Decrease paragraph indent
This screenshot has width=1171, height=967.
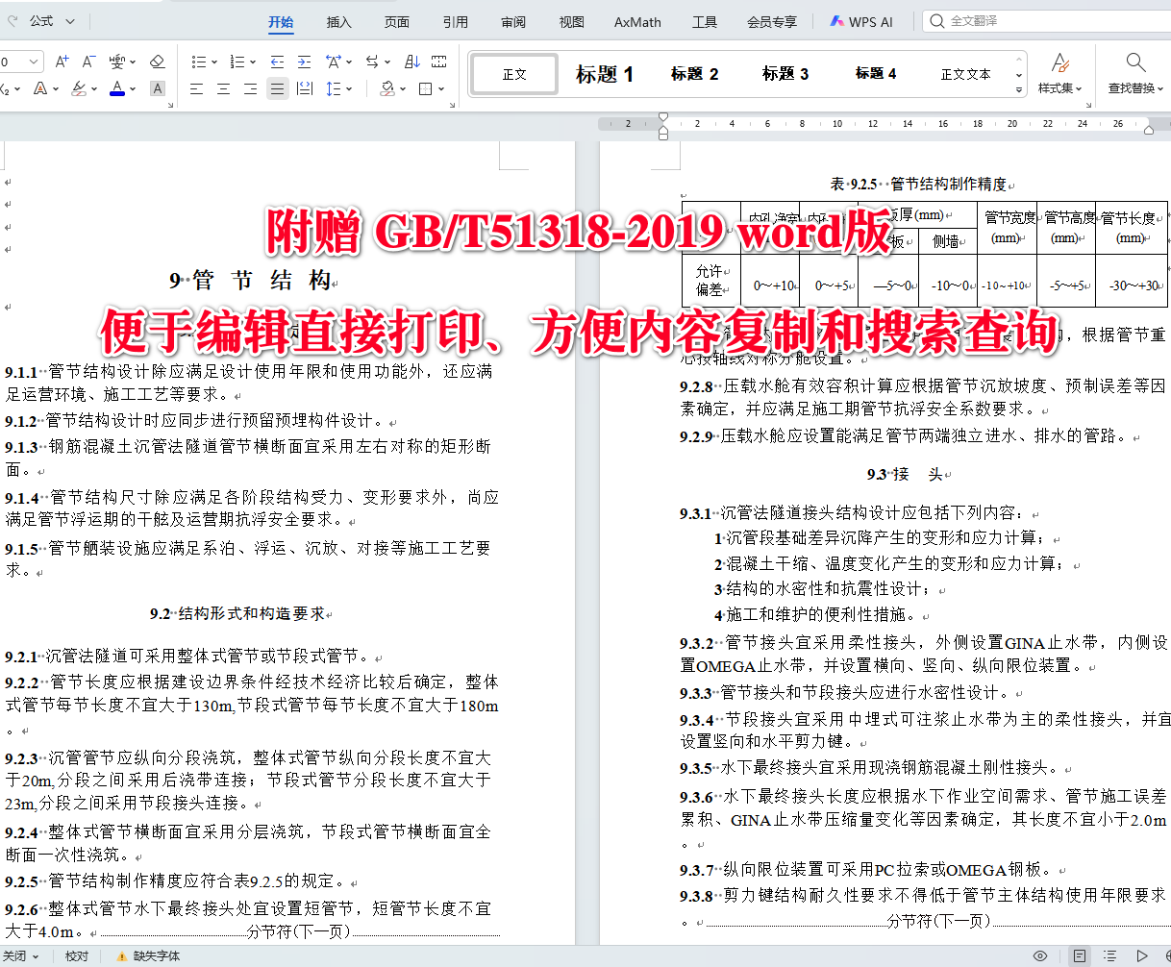(x=278, y=60)
